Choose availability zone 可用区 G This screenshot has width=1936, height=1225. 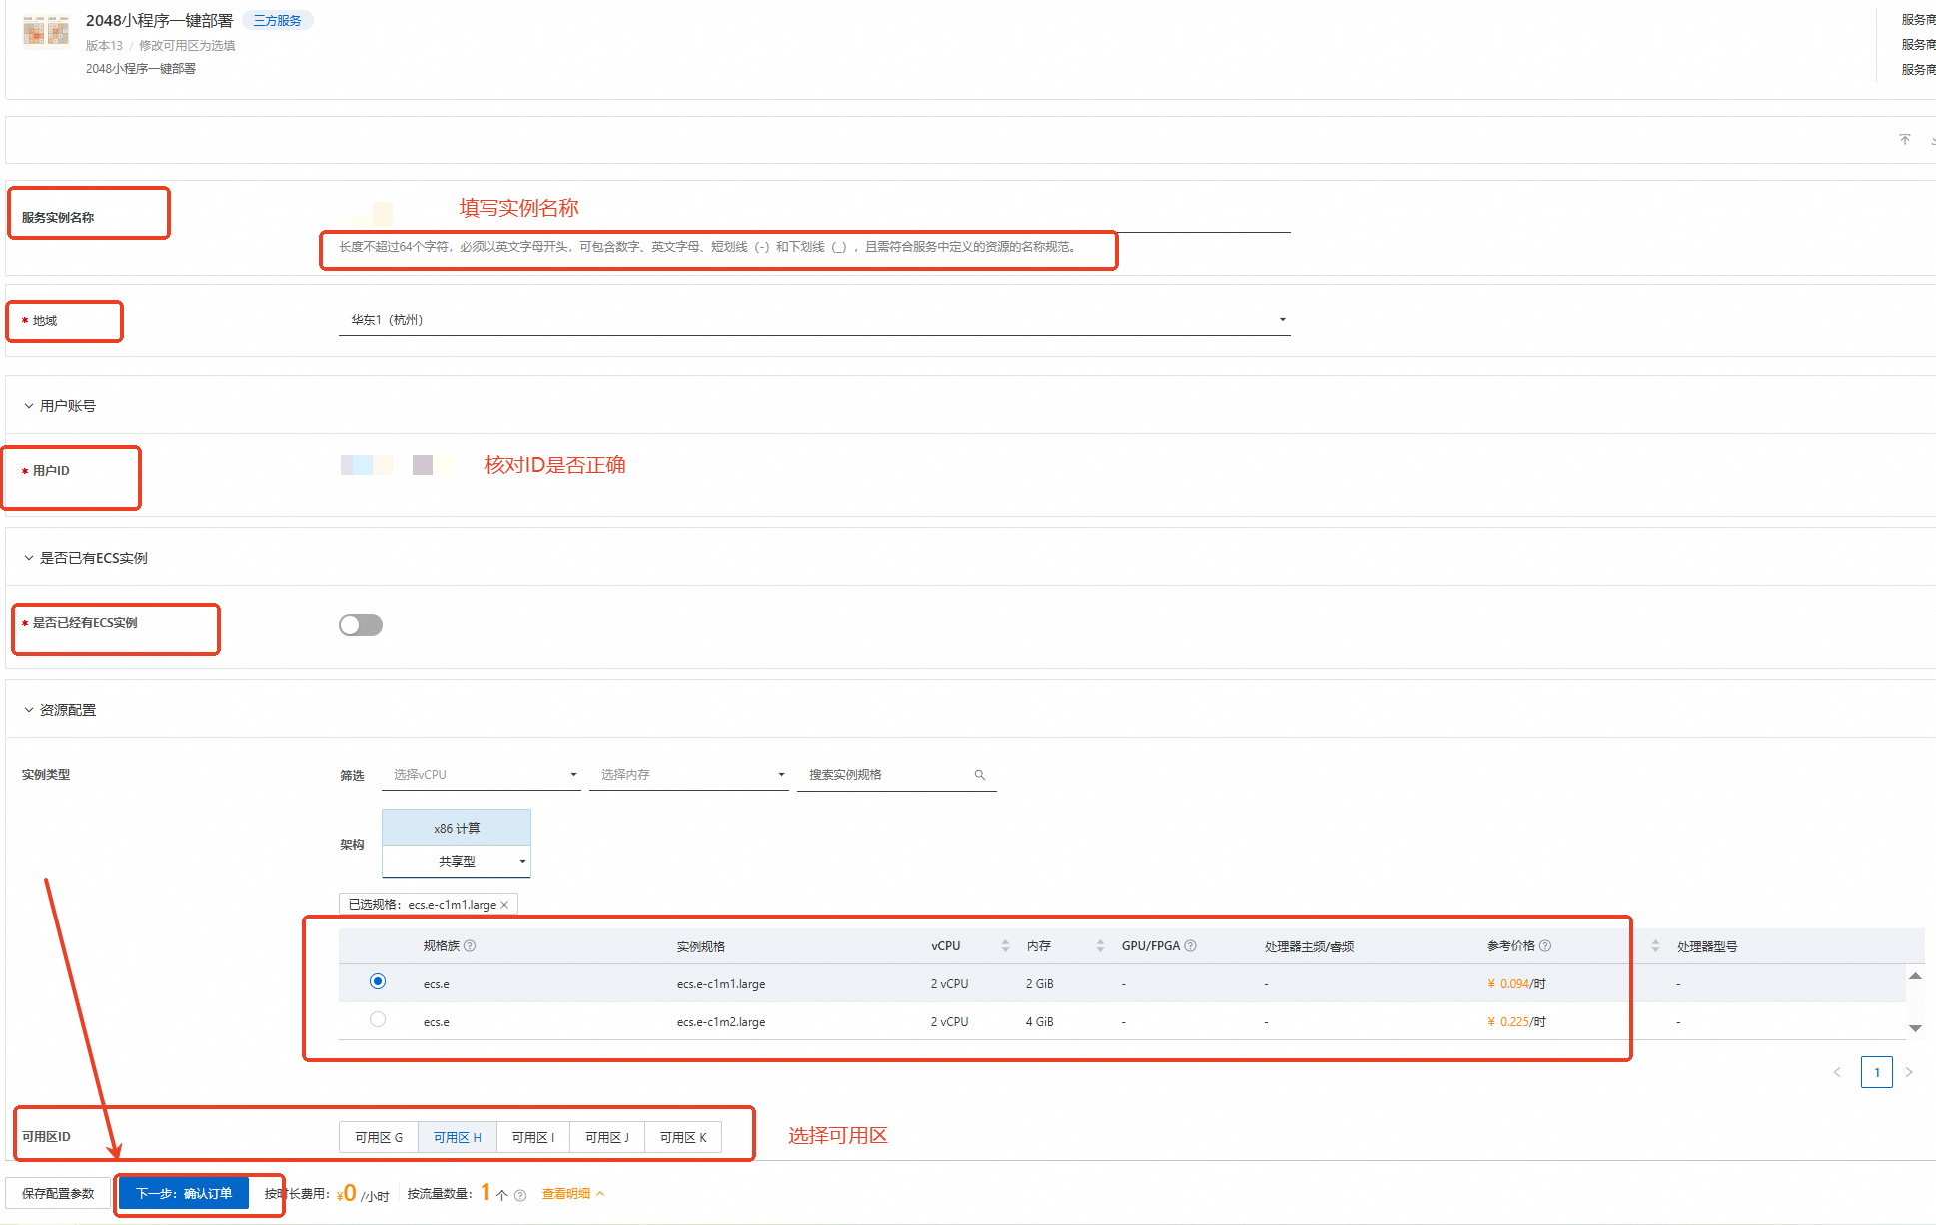click(379, 1137)
